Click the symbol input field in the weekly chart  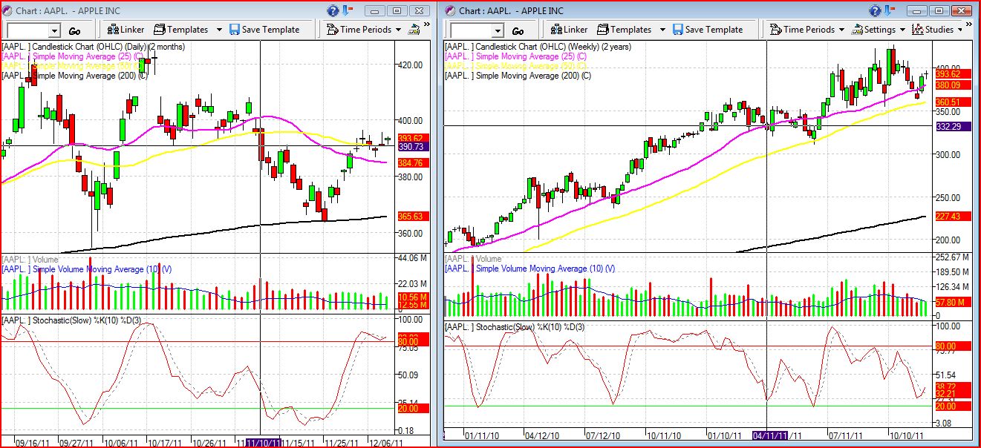tap(471, 30)
